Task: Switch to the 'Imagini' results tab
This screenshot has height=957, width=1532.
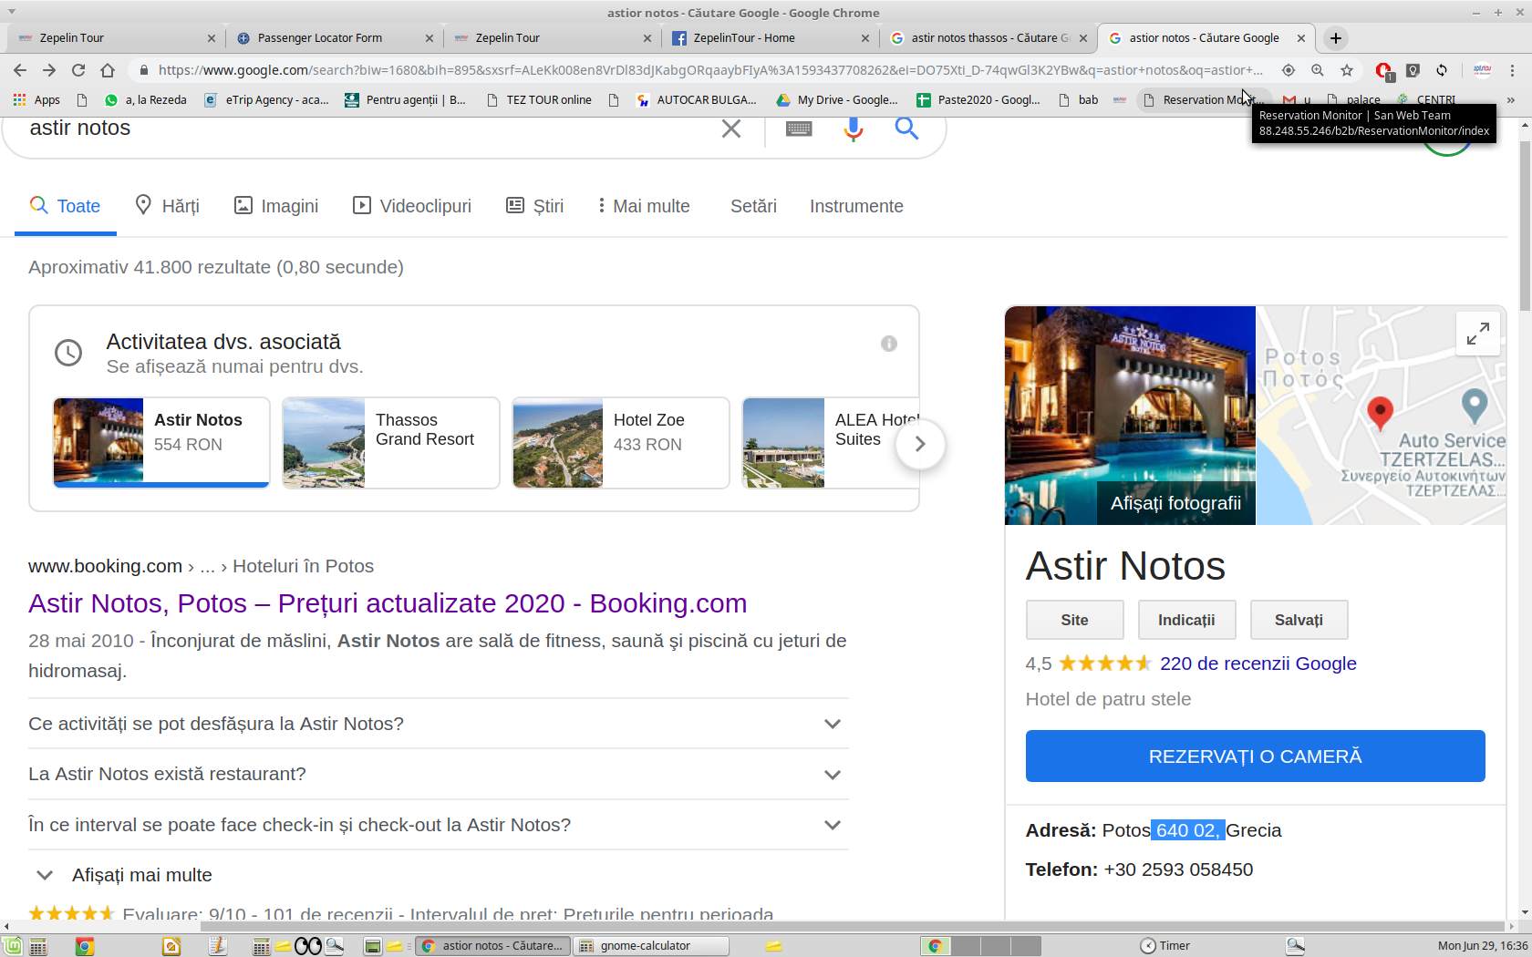Action: [276, 206]
